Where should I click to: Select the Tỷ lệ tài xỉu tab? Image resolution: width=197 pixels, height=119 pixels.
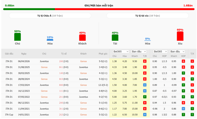pos(148,16)
